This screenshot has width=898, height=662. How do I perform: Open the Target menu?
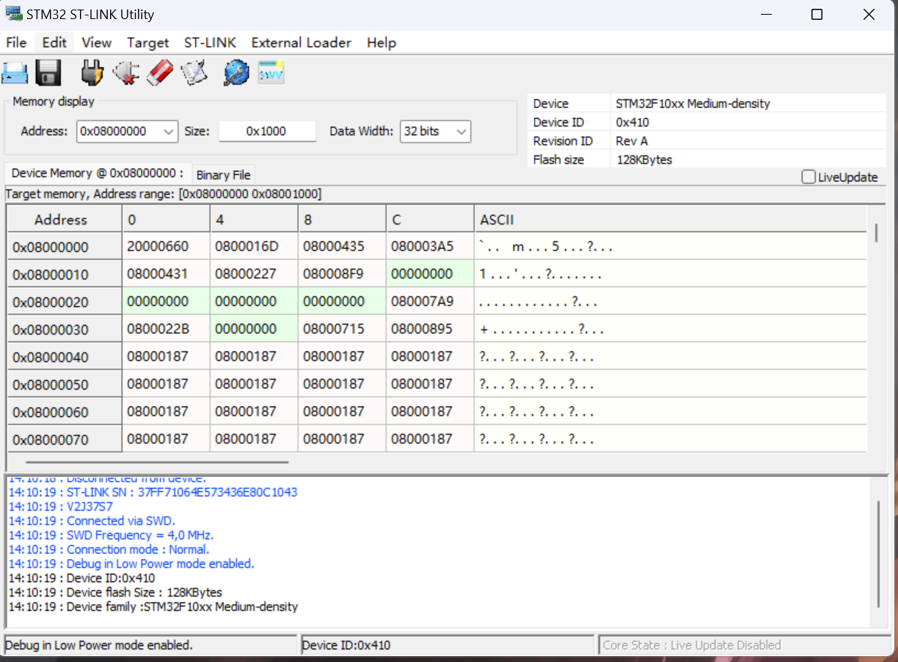[x=147, y=43]
